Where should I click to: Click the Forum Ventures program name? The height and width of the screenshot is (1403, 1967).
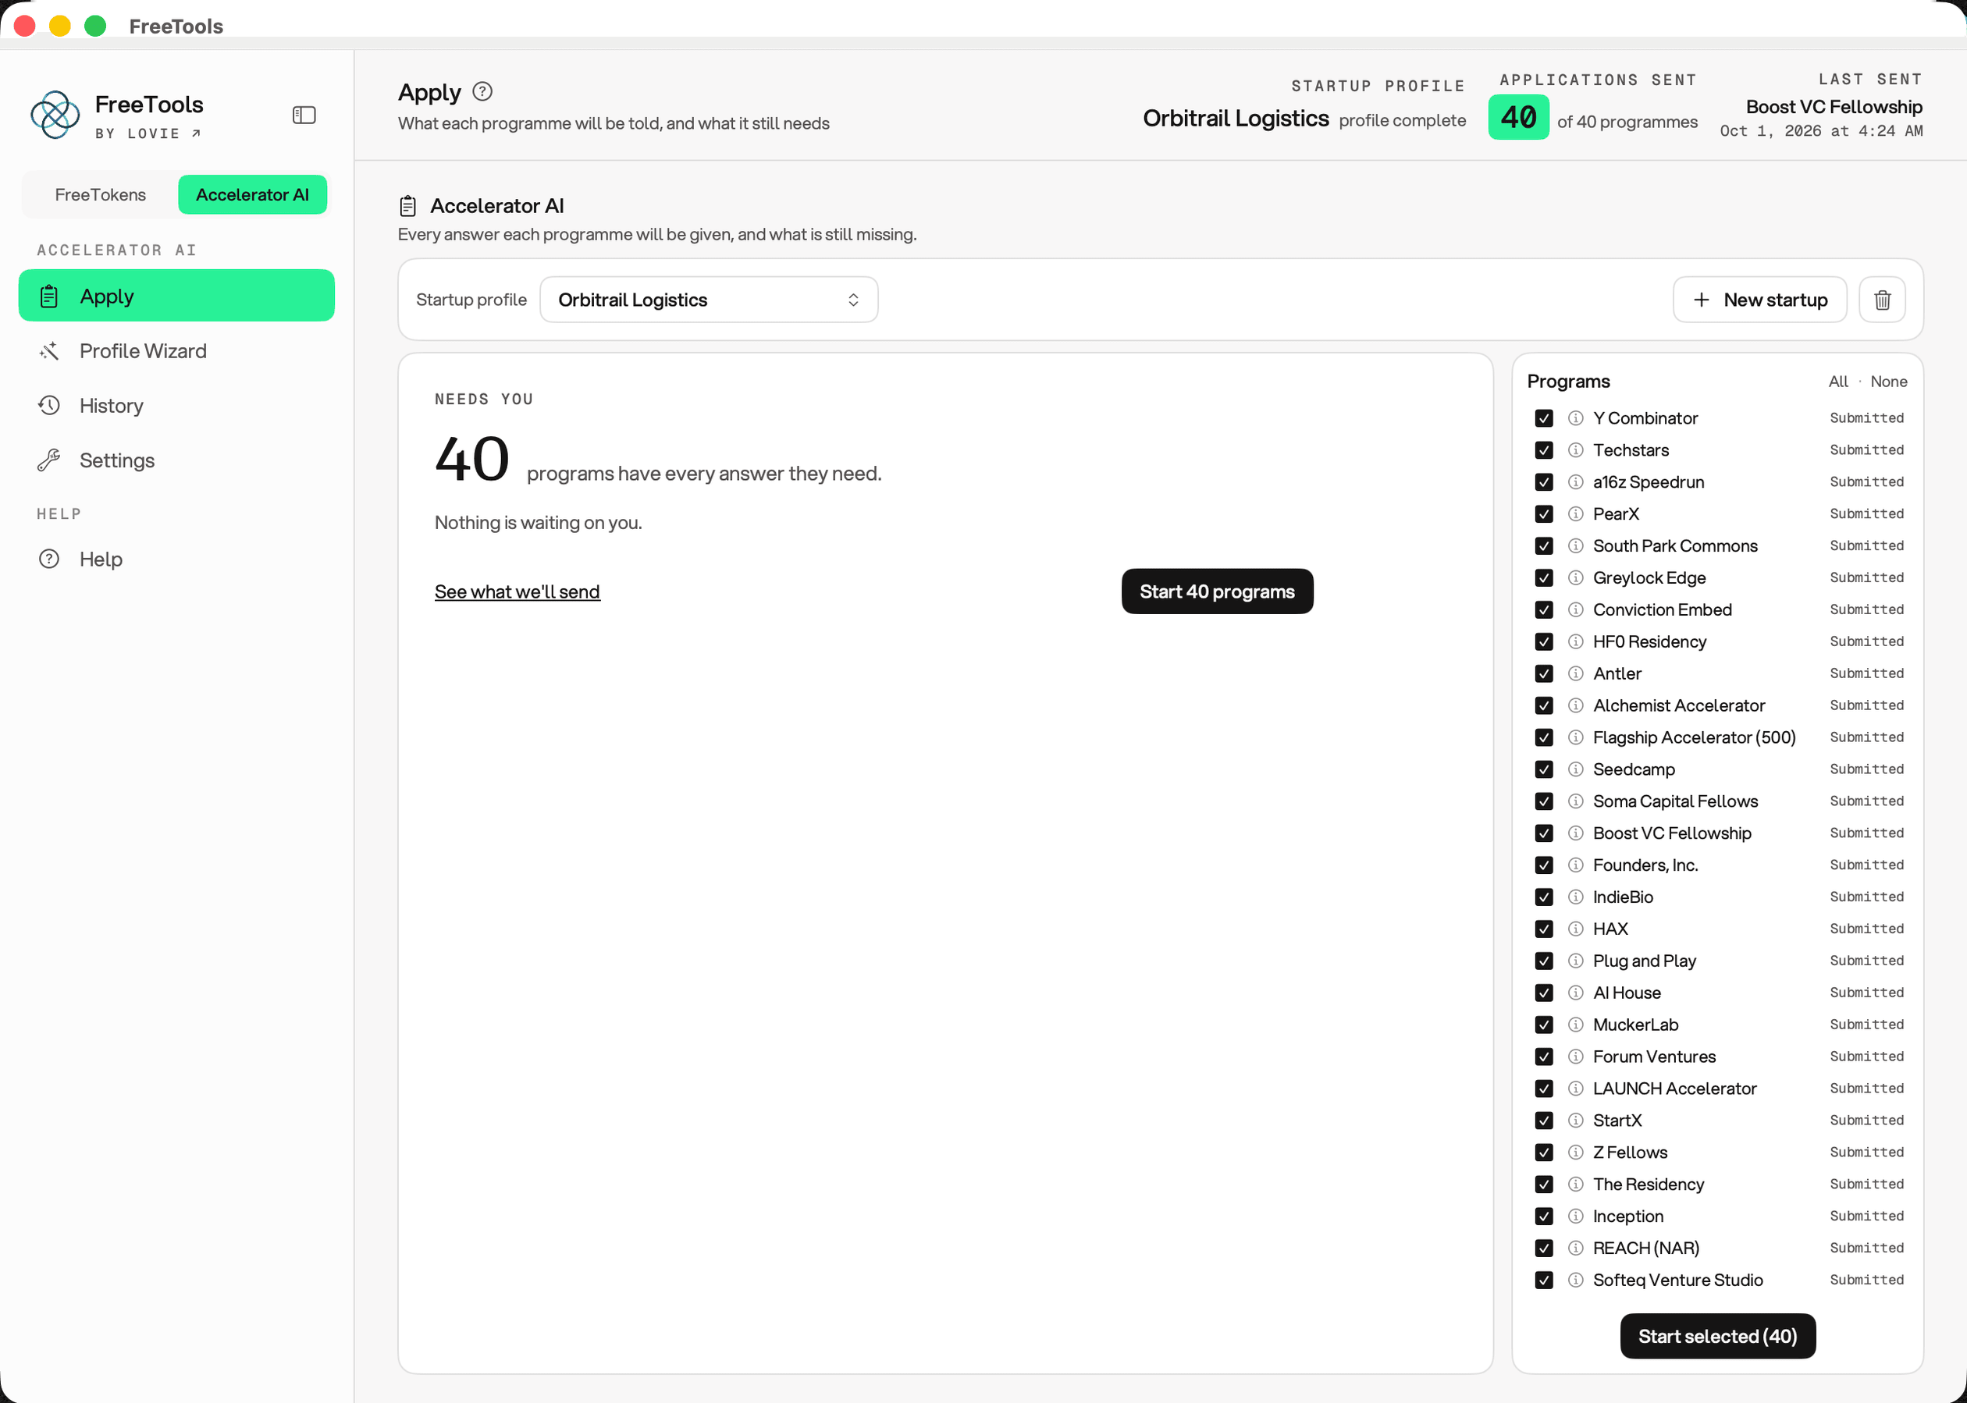[1654, 1057]
